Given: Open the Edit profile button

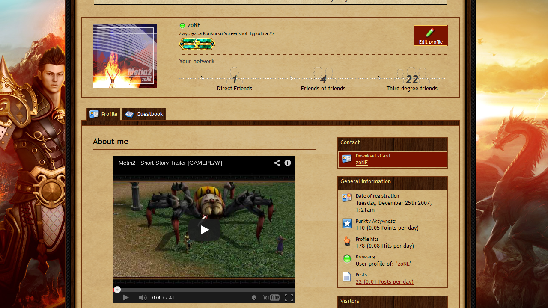Looking at the screenshot, I should click(431, 36).
